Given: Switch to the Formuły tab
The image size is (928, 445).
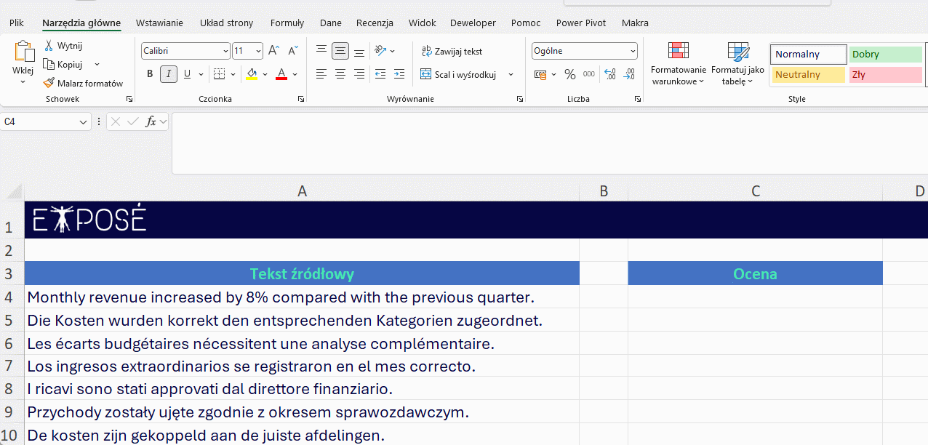Looking at the screenshot, I should click(x=287, y=23).
